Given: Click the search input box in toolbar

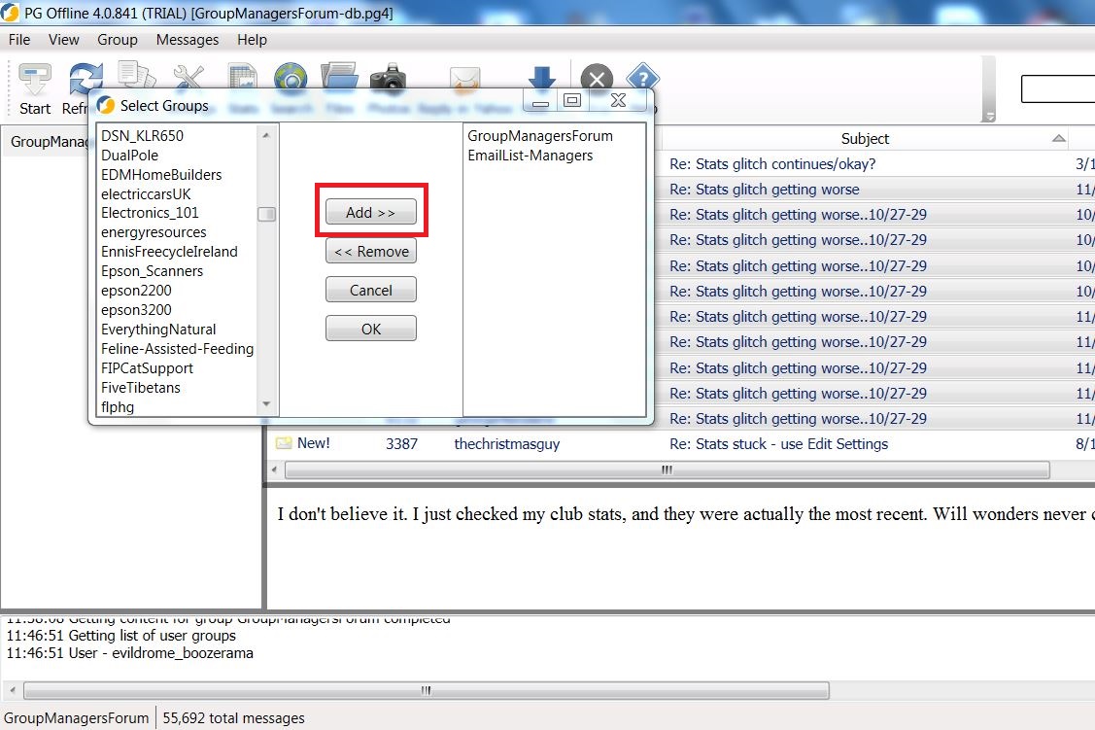Looking at the screenshot, I should point(1058,88).
